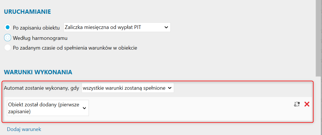This screenshot has height=135, width=322.
Task: Remove the condition with the red X
Action: coord(307,104)
